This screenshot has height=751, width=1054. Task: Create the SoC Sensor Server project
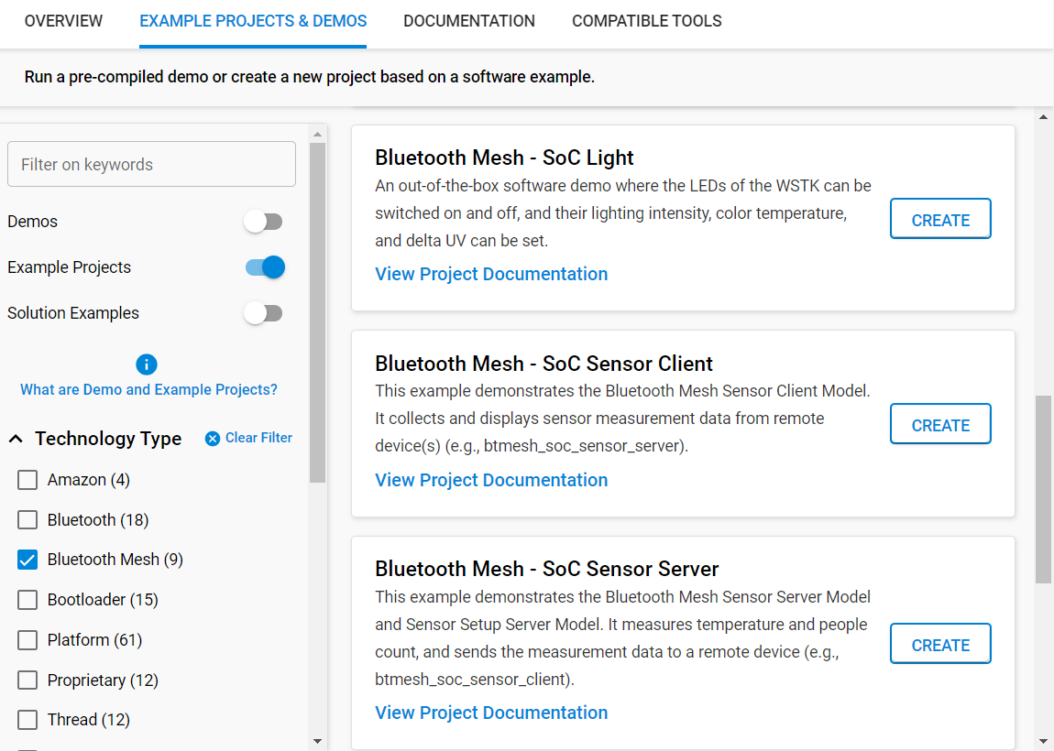pos(940,644)
